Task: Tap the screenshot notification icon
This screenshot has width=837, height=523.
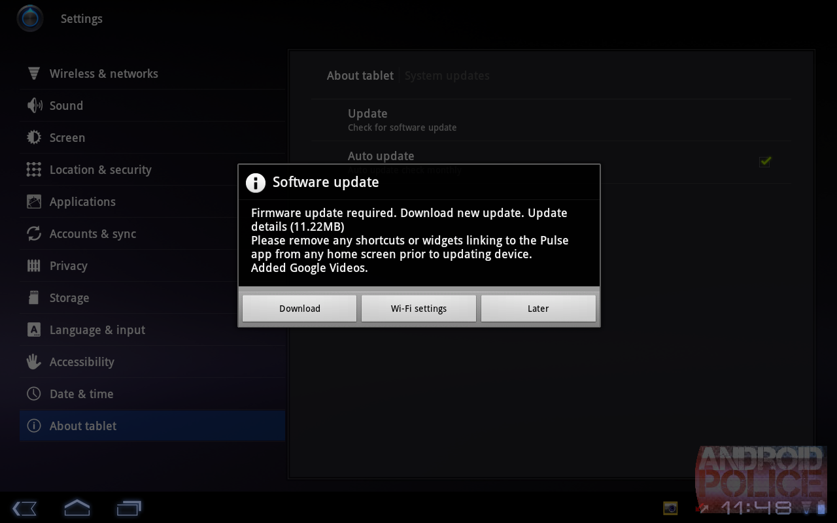Action: pyautogui.click(x=670, y=508)
